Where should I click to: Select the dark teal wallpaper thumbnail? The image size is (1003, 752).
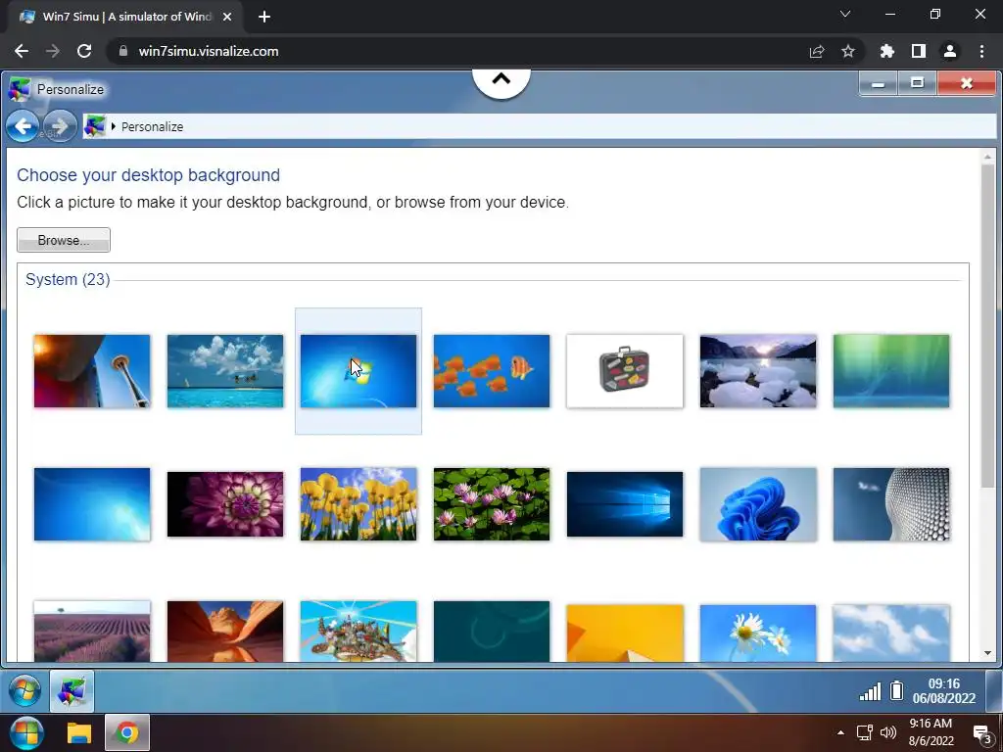click(492, 632)
